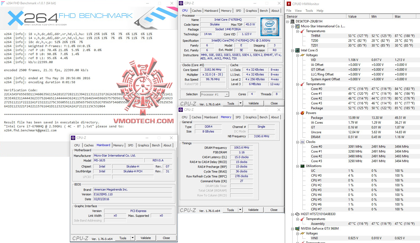The image size is (420, 243).
Task: Click the HWMonitor lightning-bolt title bar icon
Action: pos(289,4)
